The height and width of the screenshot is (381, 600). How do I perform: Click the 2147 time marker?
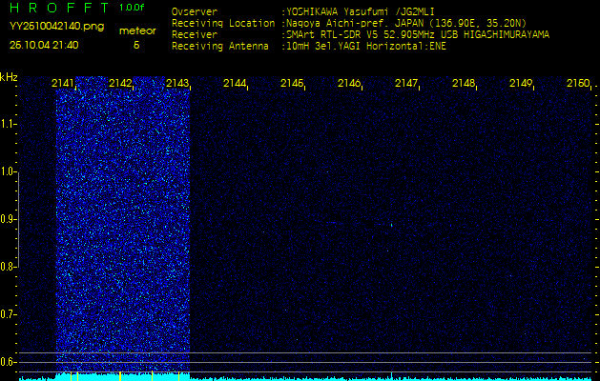click(x=406, y=83)
